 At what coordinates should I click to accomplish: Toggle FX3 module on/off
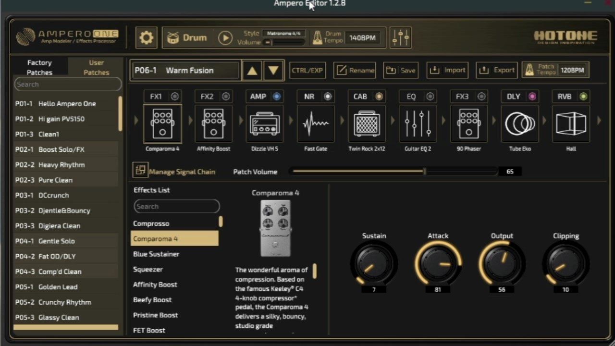[481, 97]
